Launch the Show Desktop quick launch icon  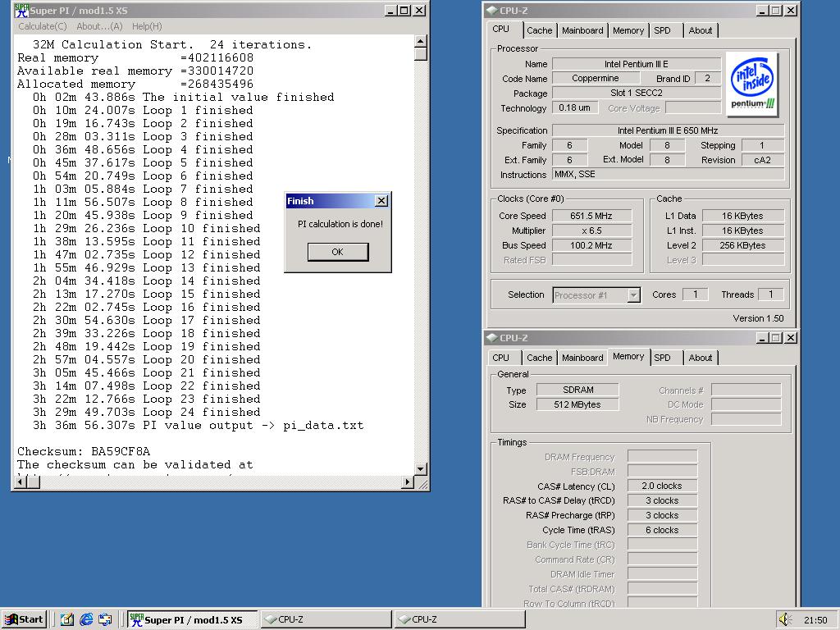pyautogui.click(x=67, y=619)
